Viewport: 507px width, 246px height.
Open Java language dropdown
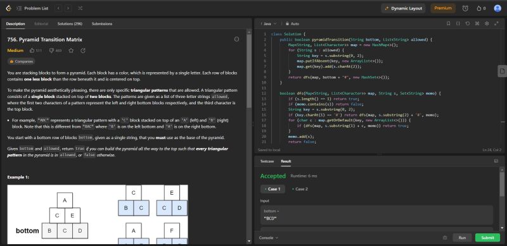[x=269, y=23]
